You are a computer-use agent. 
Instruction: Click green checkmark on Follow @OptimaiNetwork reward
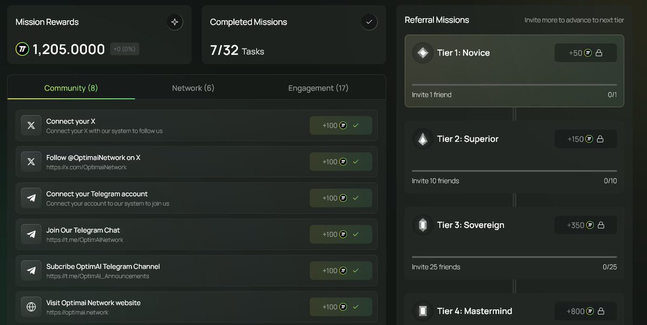356,162
